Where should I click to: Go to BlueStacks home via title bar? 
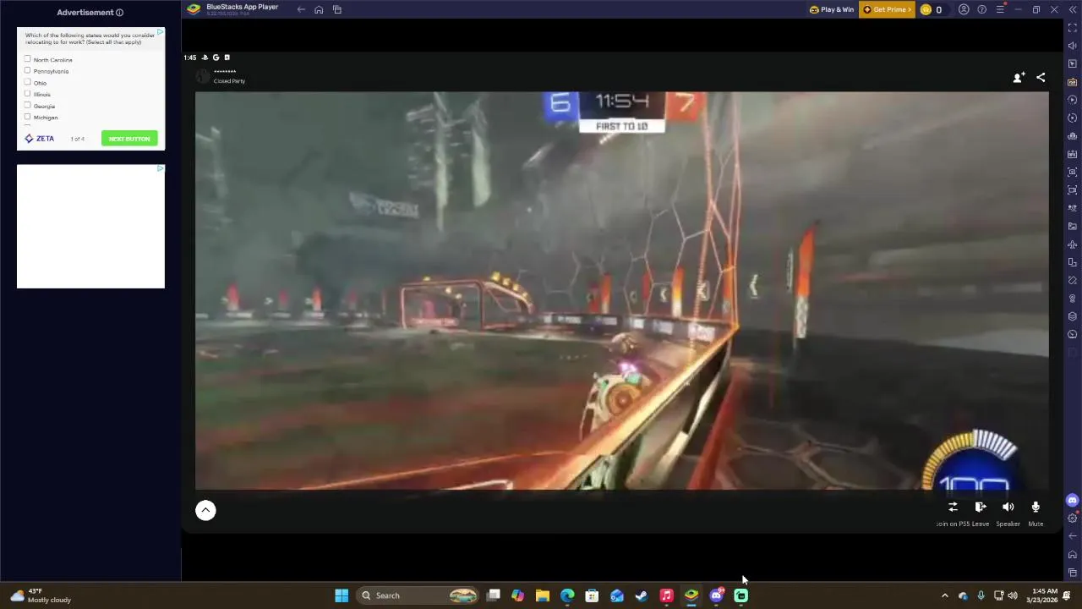click(319, 9)
